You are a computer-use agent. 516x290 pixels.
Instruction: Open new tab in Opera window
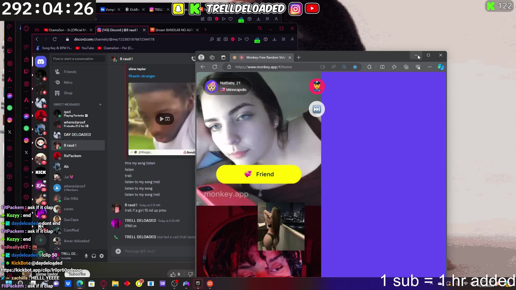pos(205,30)
